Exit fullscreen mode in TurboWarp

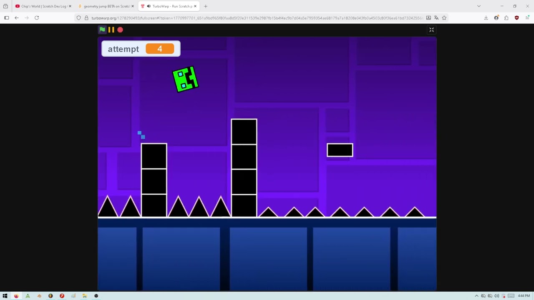coord(432,30)
